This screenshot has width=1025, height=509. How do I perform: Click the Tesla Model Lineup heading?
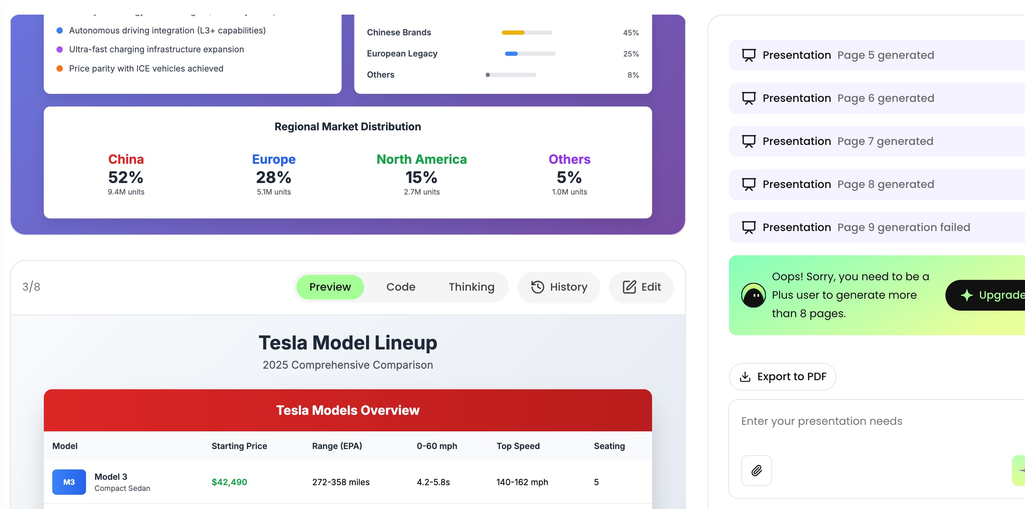click(348, 343)
